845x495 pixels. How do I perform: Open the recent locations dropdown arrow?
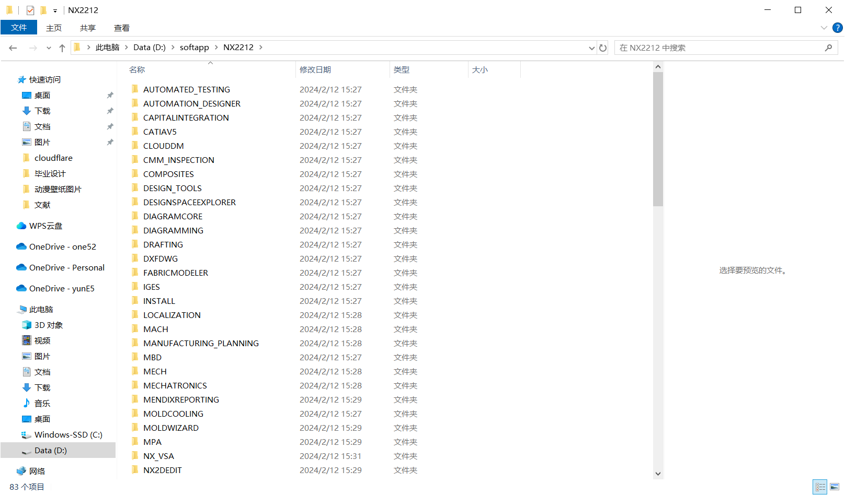coord(49,48)
